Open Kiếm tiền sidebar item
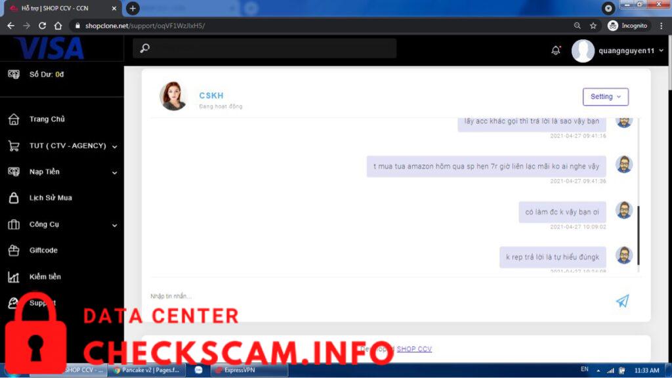Screen dimensions: 672x378 (x=45, y=277)
